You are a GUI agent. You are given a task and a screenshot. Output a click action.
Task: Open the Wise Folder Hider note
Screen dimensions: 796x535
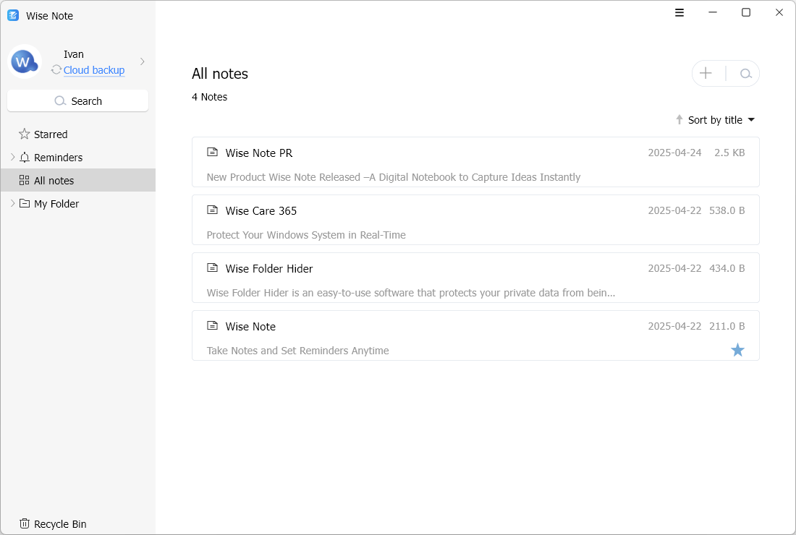475,278
